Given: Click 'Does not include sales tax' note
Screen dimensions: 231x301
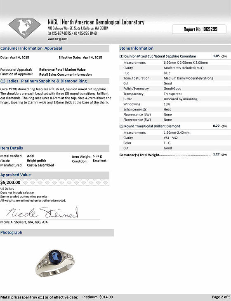Looking at the screenshot, I should tap(17, 193).
